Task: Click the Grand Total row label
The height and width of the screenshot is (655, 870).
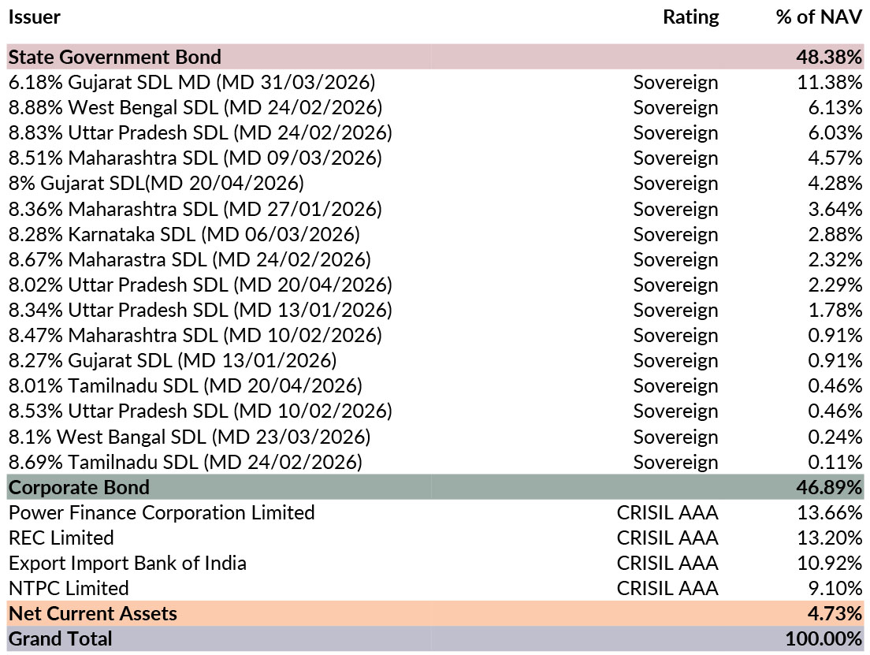Action: (61, 638)
